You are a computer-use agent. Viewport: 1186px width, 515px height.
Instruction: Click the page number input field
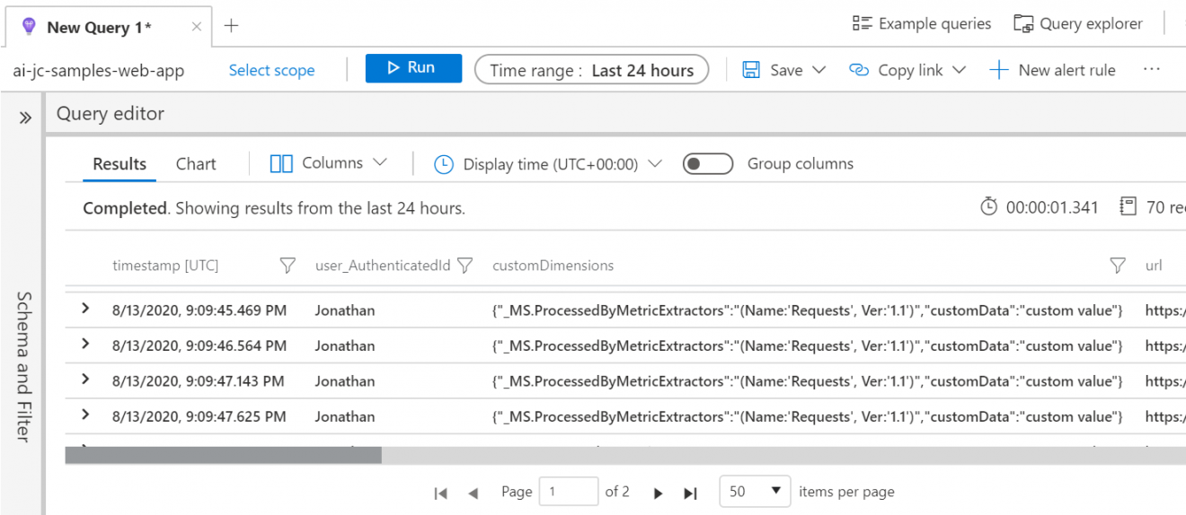coord(568,492)
